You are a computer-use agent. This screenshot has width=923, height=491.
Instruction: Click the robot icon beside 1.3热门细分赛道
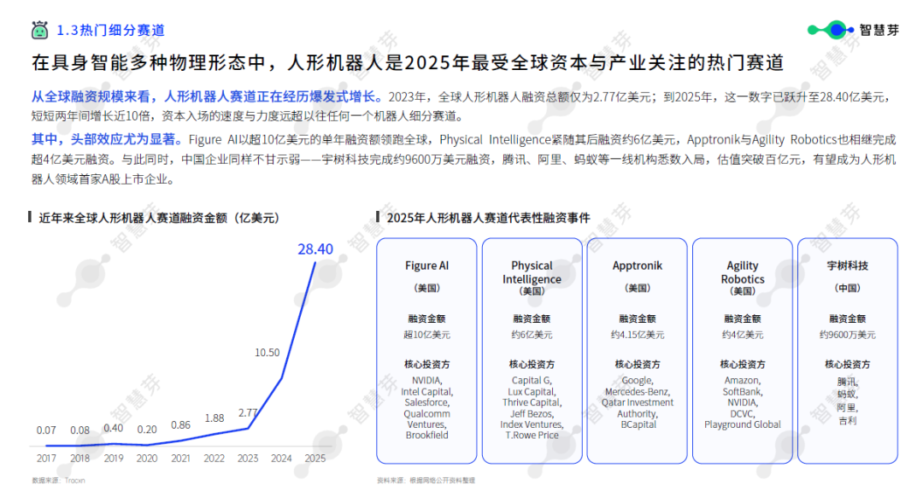[x=39, y=30]
